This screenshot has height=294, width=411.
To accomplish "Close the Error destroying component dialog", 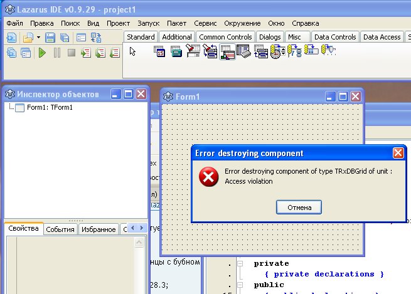I will [398, 153].
